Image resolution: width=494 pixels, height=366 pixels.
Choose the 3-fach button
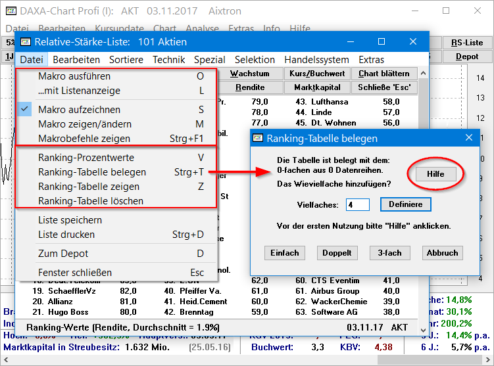pos(389,253)
